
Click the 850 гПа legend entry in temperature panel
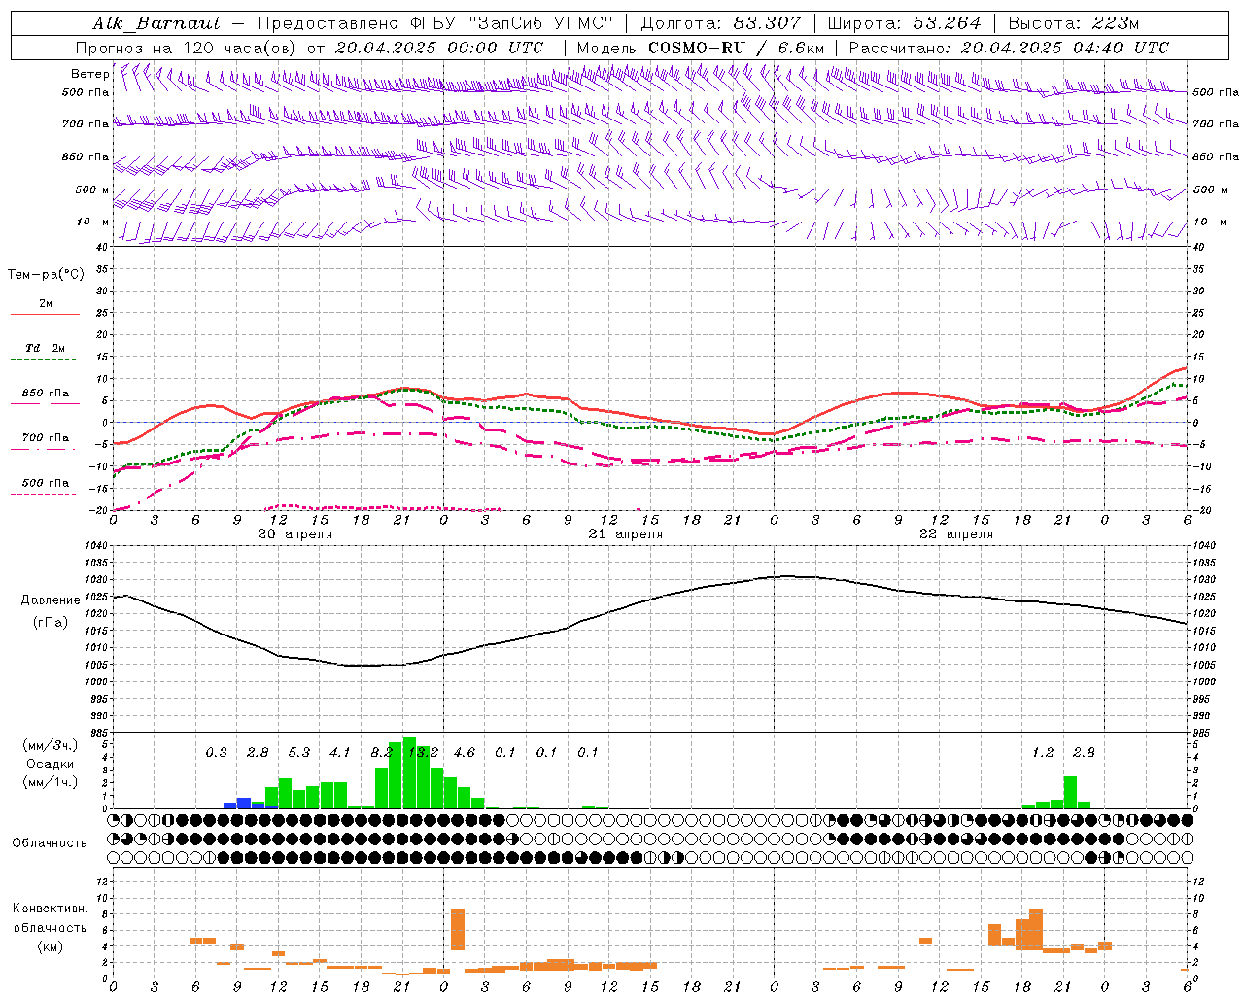pos(45,394)
